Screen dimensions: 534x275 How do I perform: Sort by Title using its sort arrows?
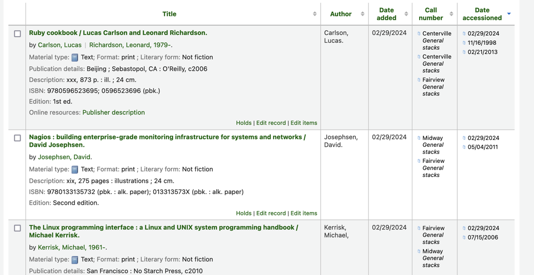[x=315, y=14]
